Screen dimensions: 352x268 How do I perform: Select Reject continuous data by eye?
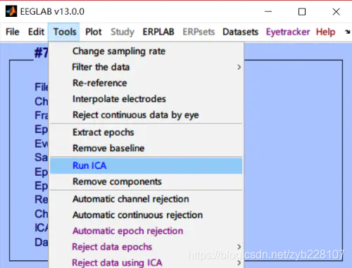(x=146, y=115)
